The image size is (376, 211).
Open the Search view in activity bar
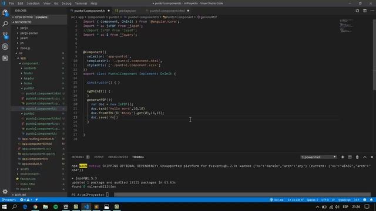coord(5,24)
